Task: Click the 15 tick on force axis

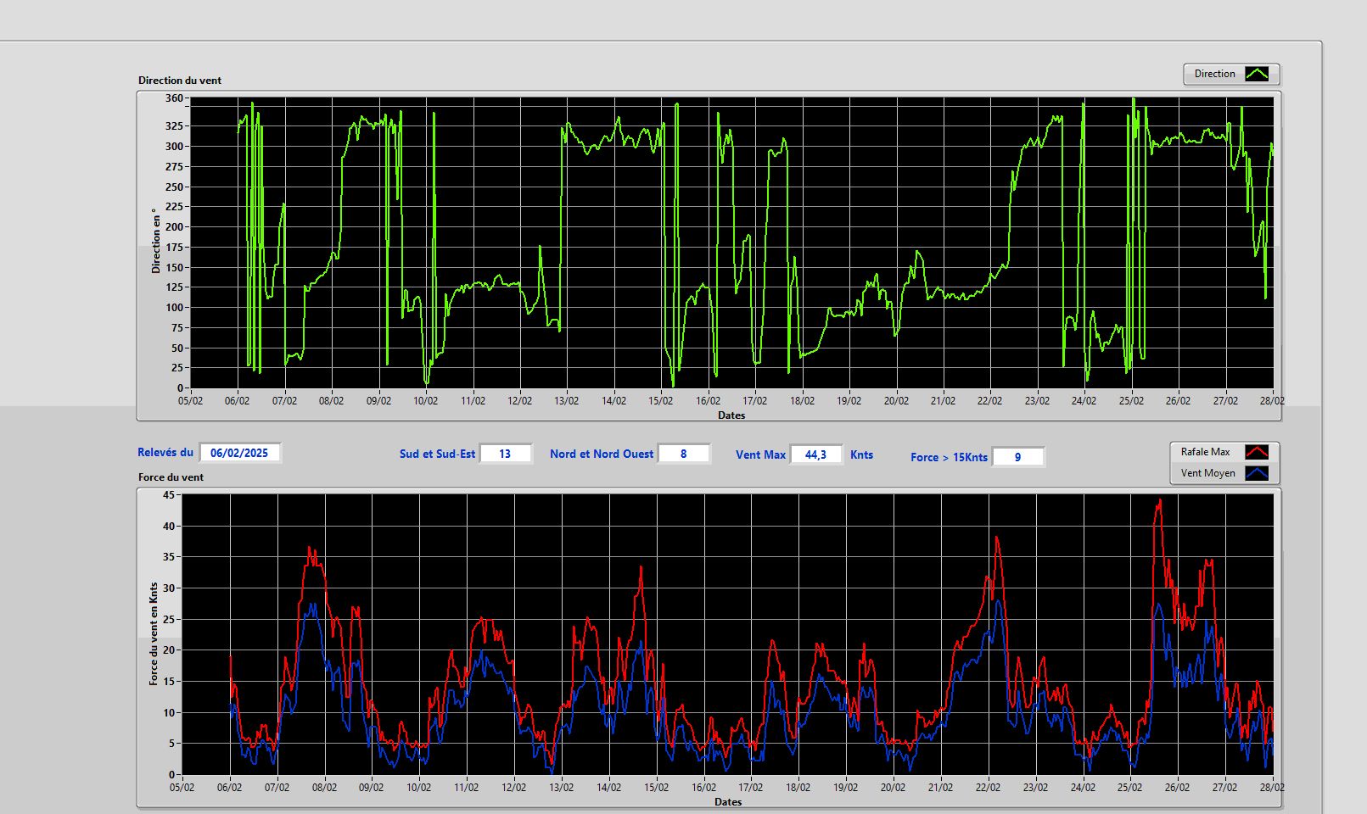Action: tap(169, 682)
